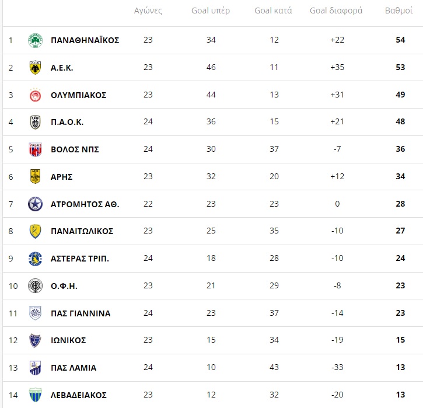Screen dimensions: 423x408
Task: Select the Olympiacos red crest
Action: (36, 95)
